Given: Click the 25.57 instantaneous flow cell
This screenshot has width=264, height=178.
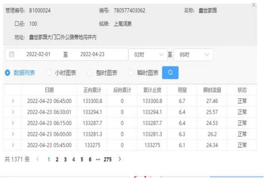Looking at the screenshot, I should 212,112.
